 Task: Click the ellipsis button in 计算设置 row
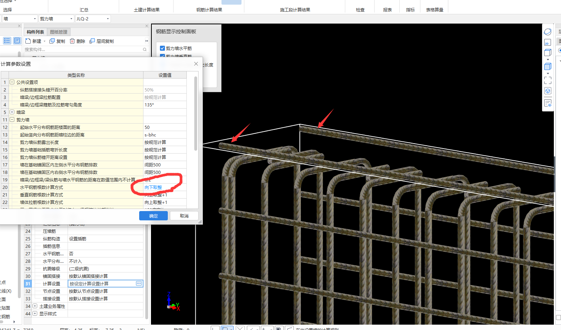point(139,284)
